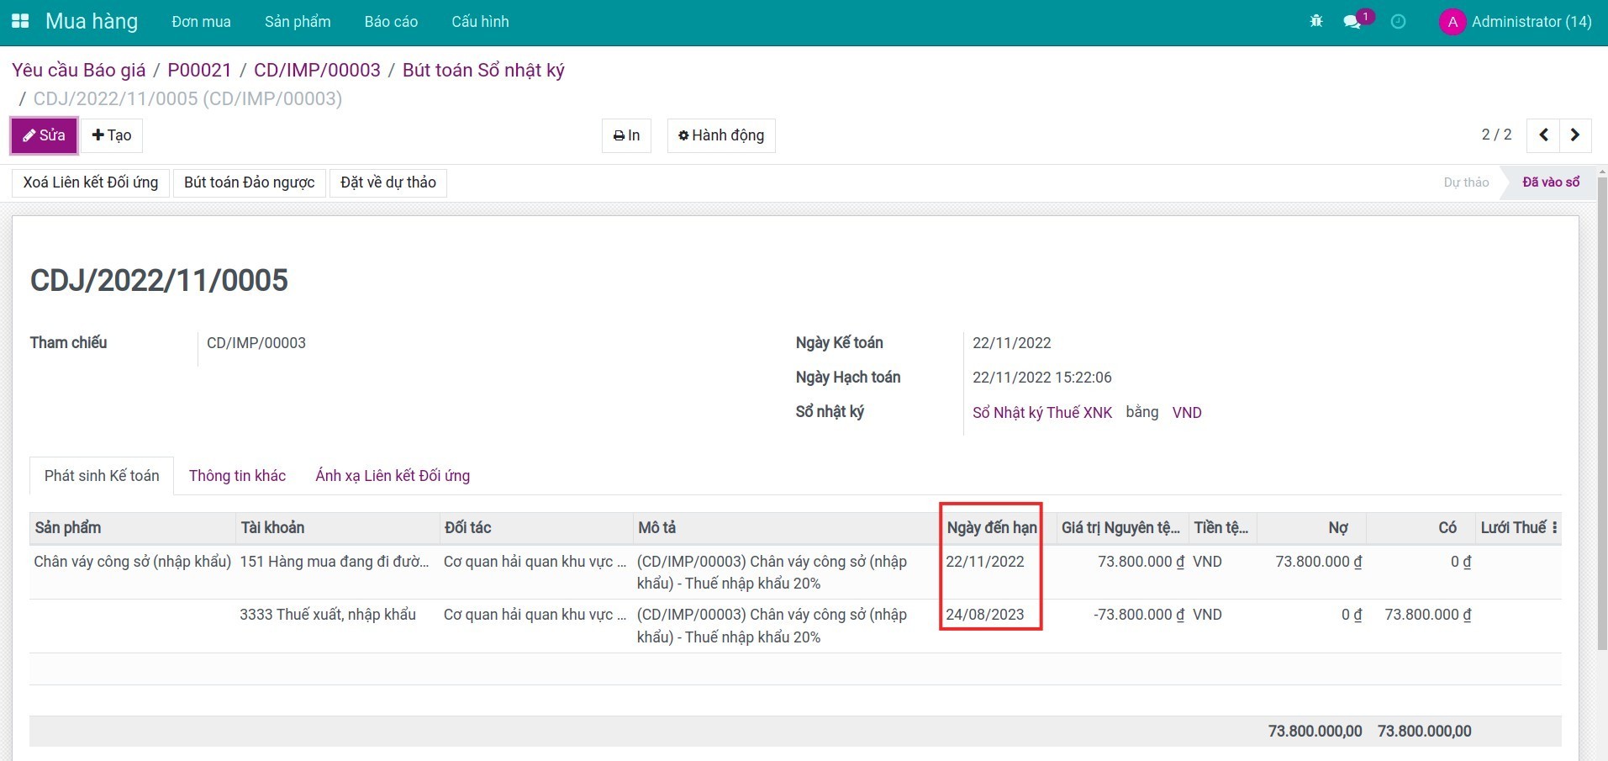
Task: Open the Hành động dropdown
Action: (721, 135)
